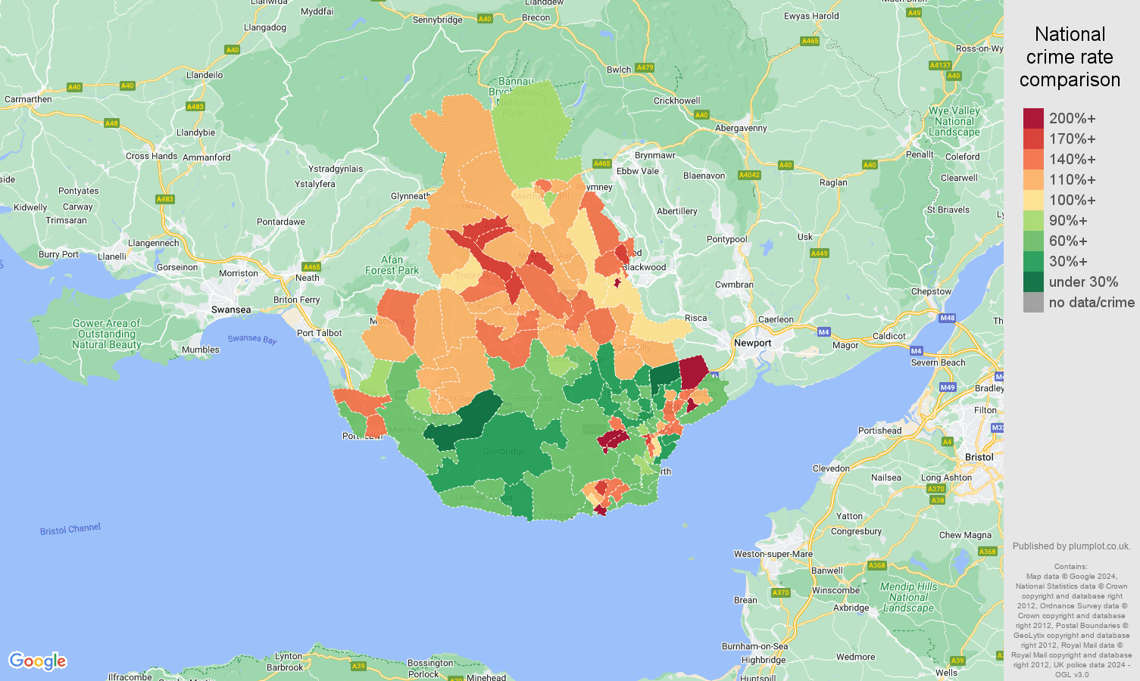Click the Google logo
The image size is (1140, 681).
point(39,661)
